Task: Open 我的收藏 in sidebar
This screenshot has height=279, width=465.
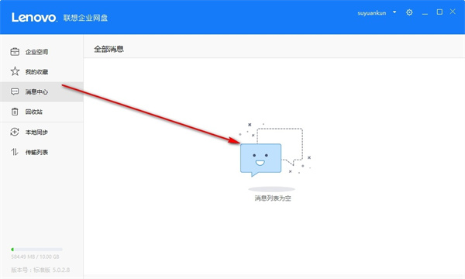Action: (42, 71)
